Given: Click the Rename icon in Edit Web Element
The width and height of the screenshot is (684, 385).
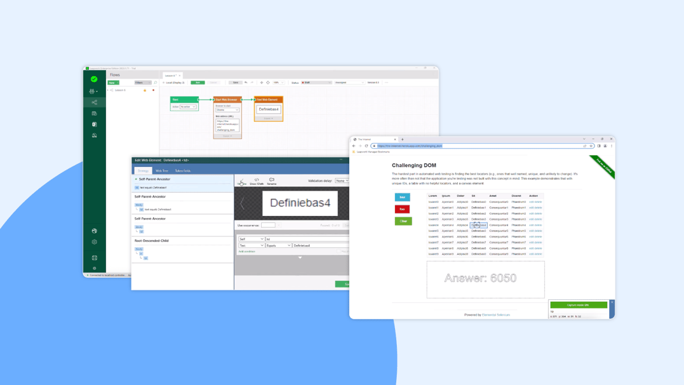Looking at the screenshot, I should (x=272, y=181).
